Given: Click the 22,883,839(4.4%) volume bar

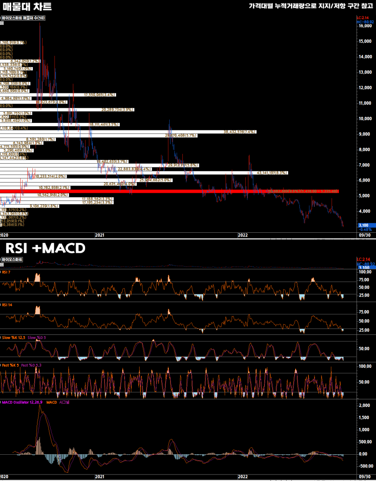Looking at the screenshot, I should tap(76, 169).
